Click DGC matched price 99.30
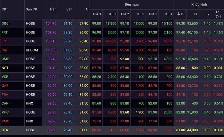The image size is (224, 137). [180, 24]
